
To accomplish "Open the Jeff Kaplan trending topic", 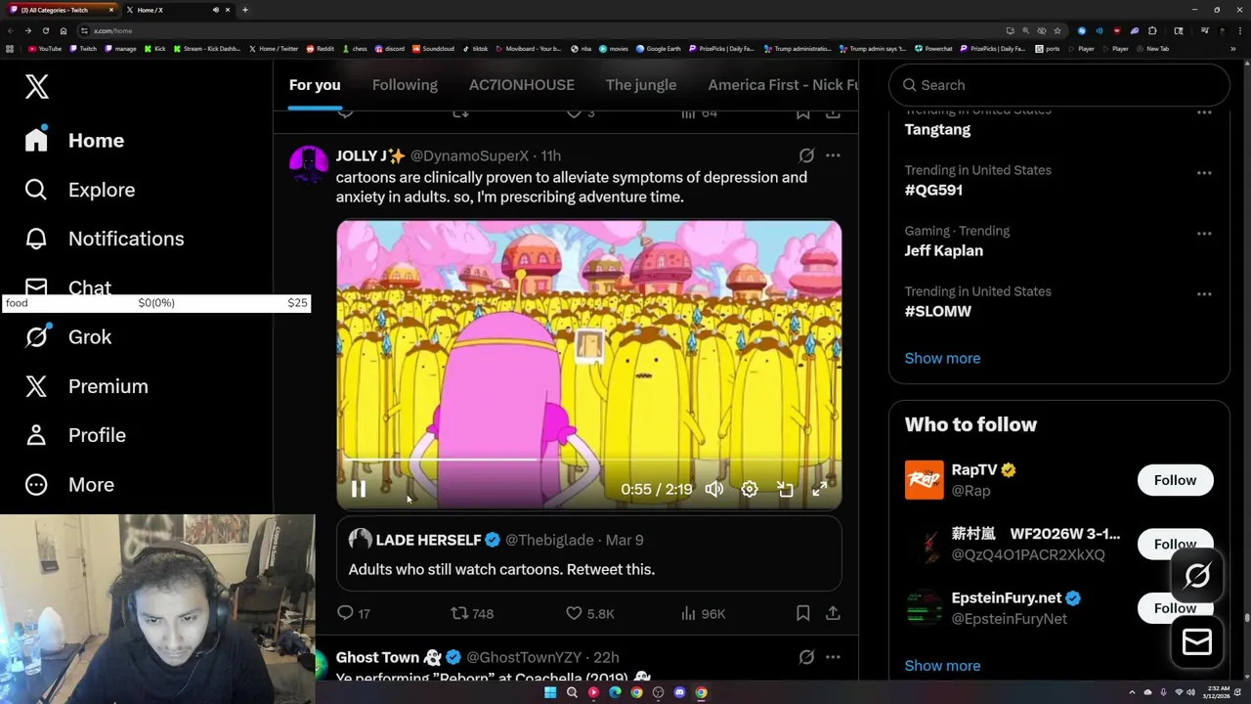I will pos(944,250).
